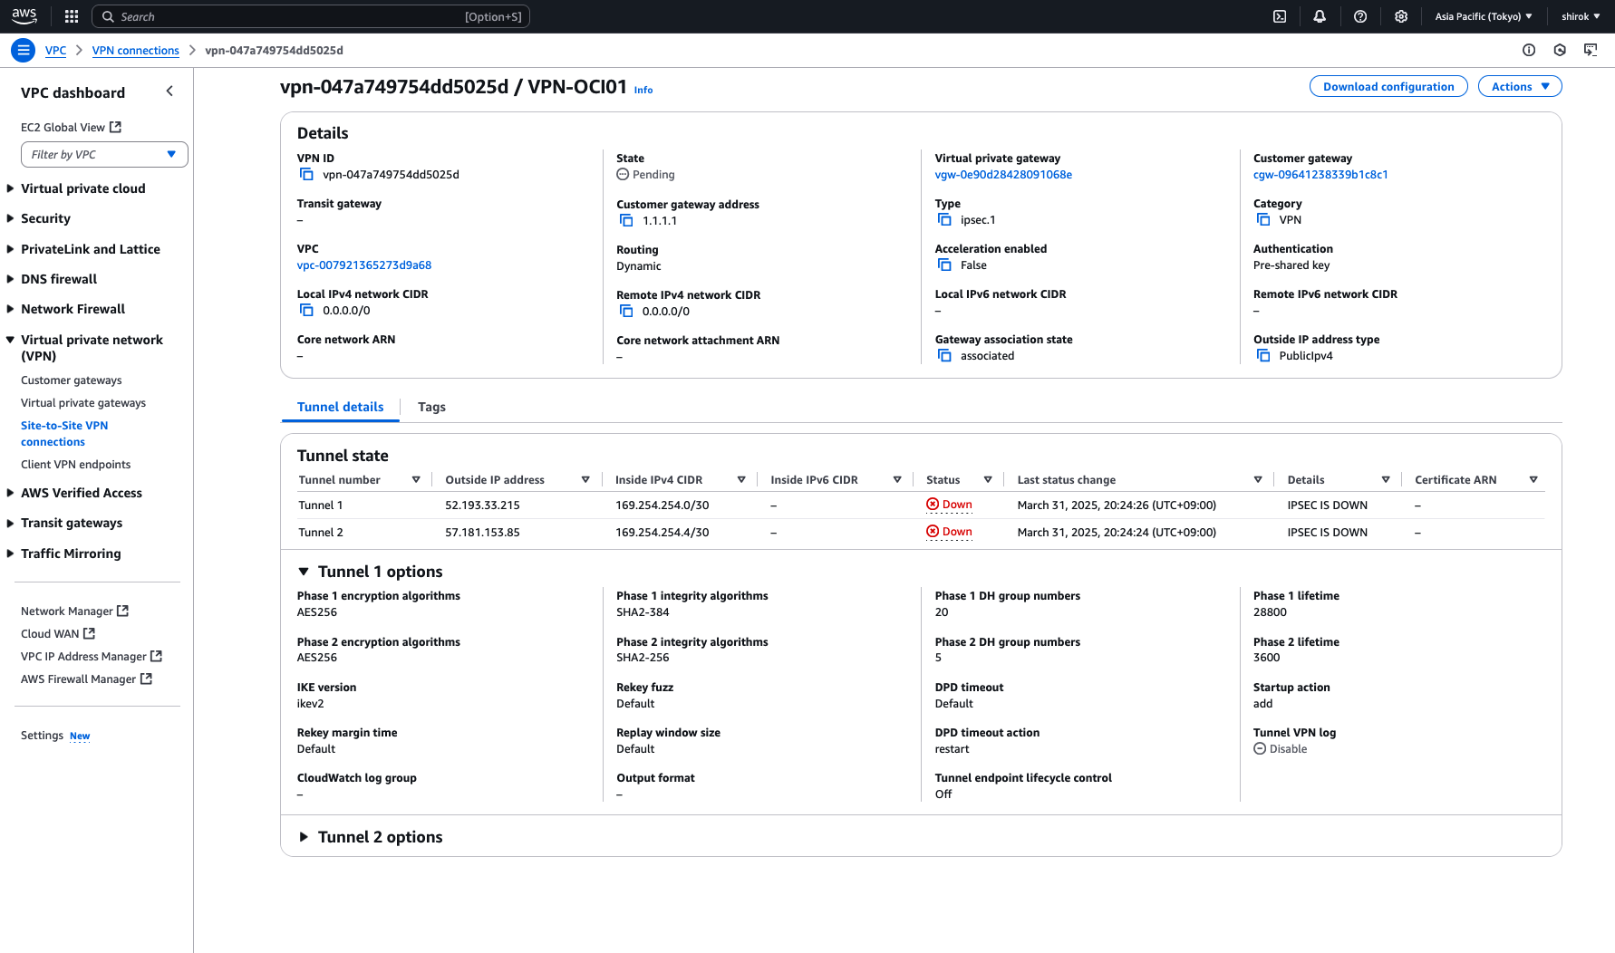
Task: Open the AWS home logo
Action: pos(24,16)
